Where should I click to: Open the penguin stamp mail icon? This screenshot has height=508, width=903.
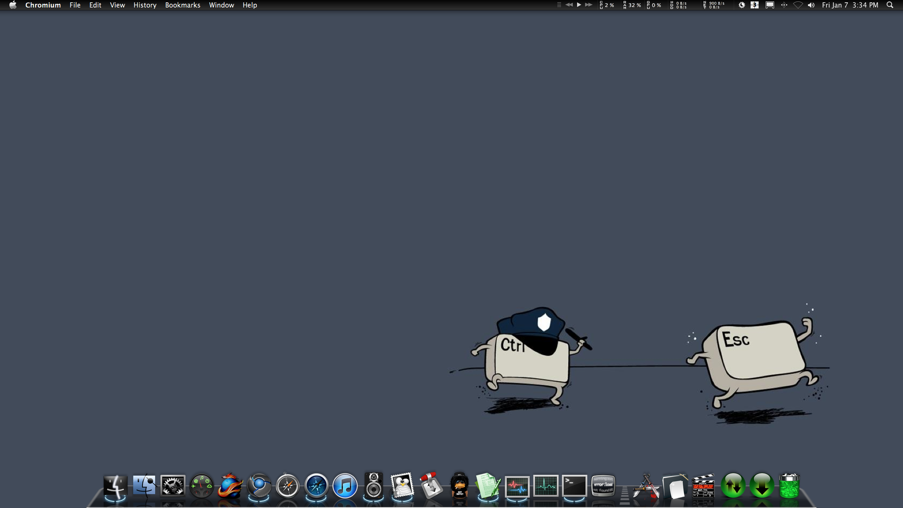[x=402, y=485]
